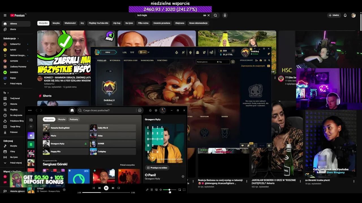Go to previous track in Spotify
Viewport: 362px width, 203px height.
(99, 188)
